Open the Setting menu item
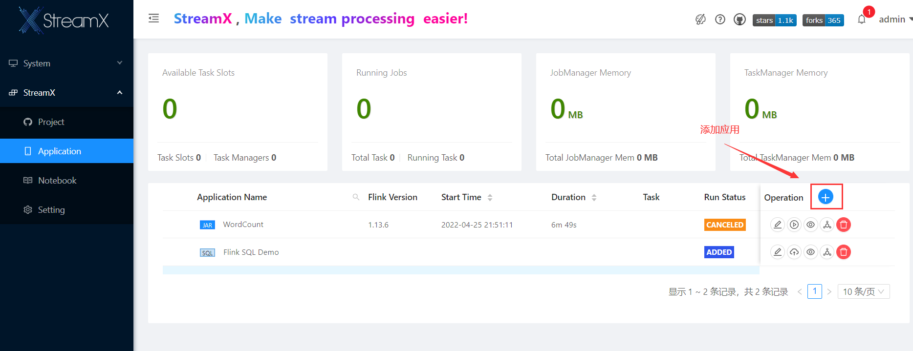The width and height of the screenshot is (913, 351). pos(66,209)
